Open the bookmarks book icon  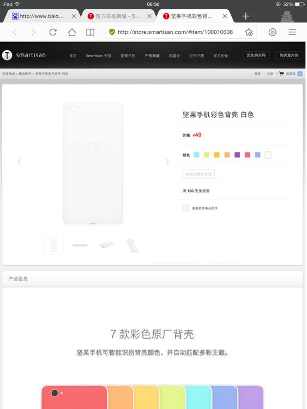(91, 32)
